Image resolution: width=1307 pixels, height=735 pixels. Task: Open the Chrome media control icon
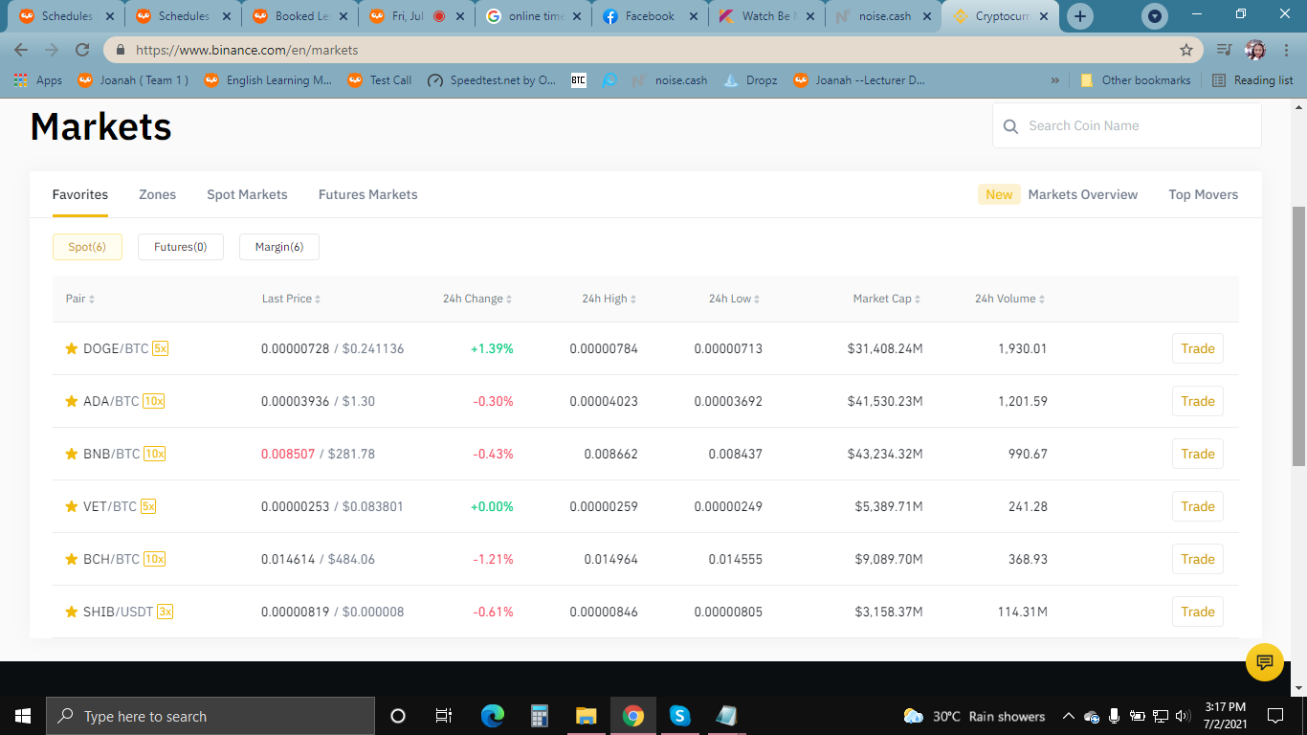(1224, 50)
